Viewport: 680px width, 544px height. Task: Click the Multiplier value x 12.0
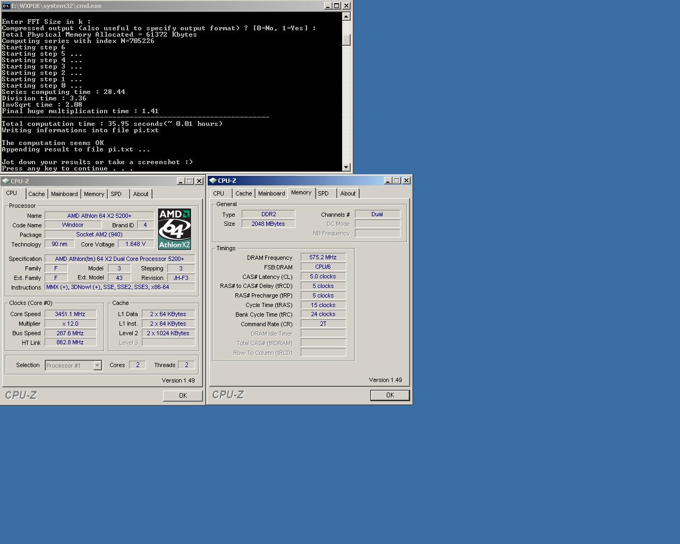[70, 324]
